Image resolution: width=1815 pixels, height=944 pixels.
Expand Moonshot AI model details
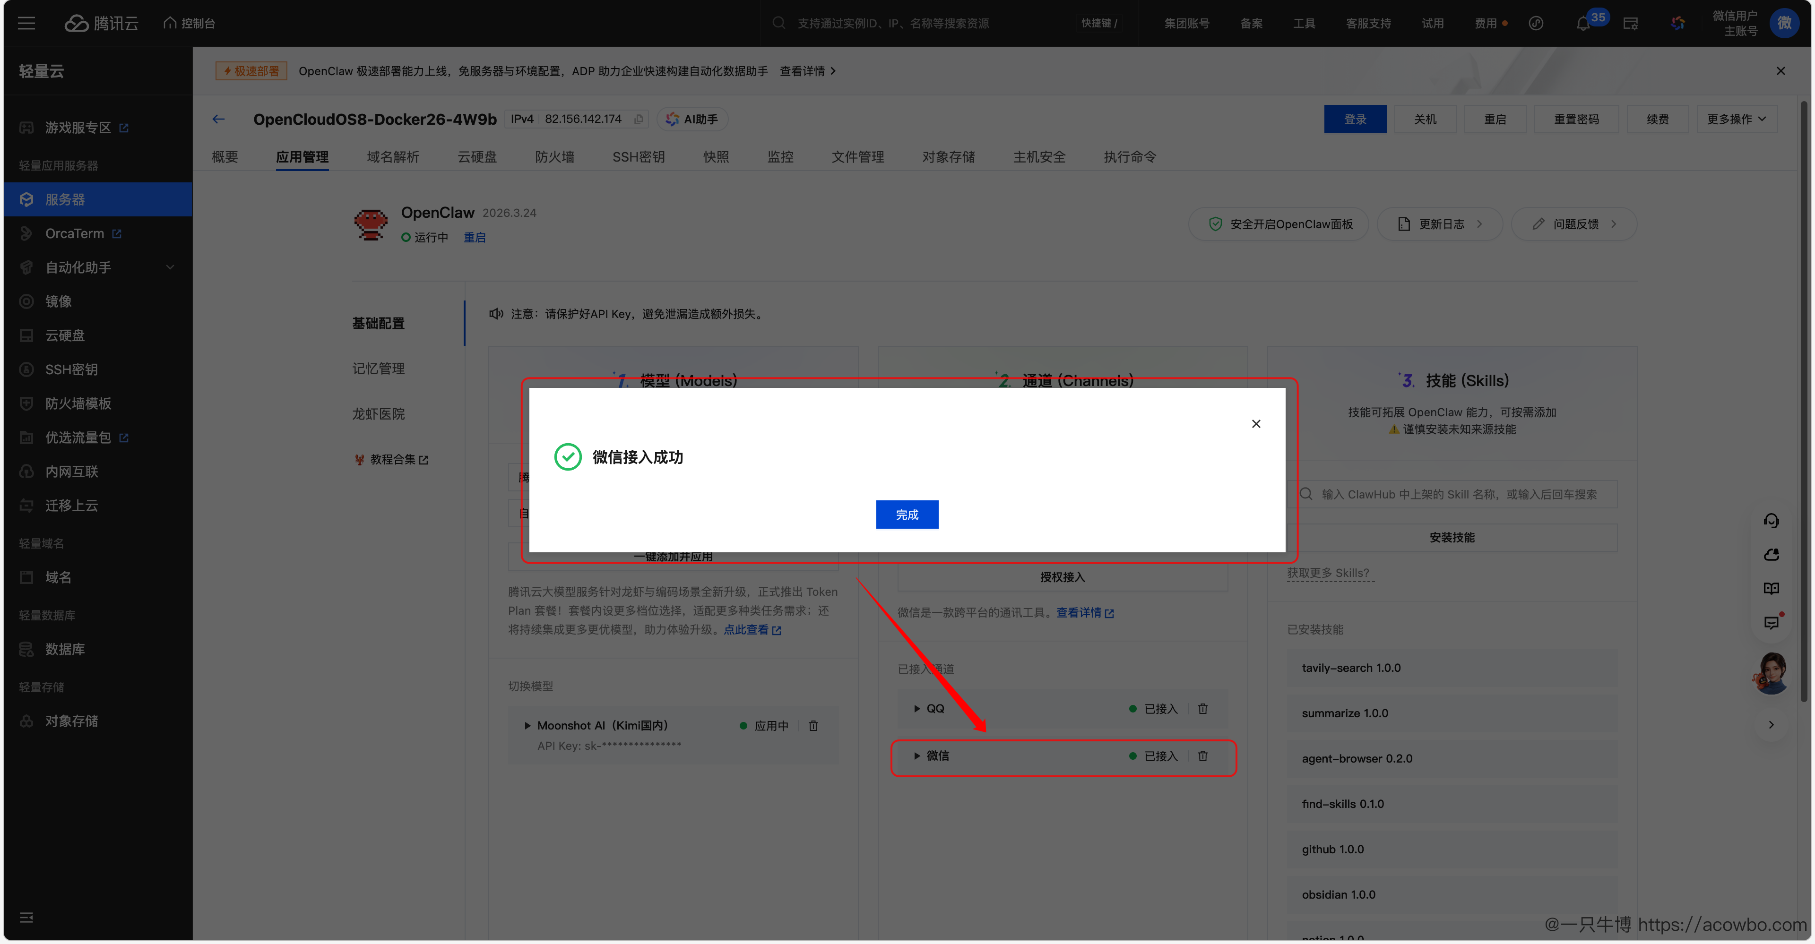527,726
